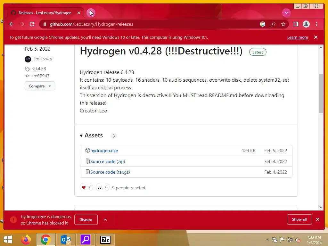
Task: Click the Chrome taskbar icon
Action: (x=46, y=240)
